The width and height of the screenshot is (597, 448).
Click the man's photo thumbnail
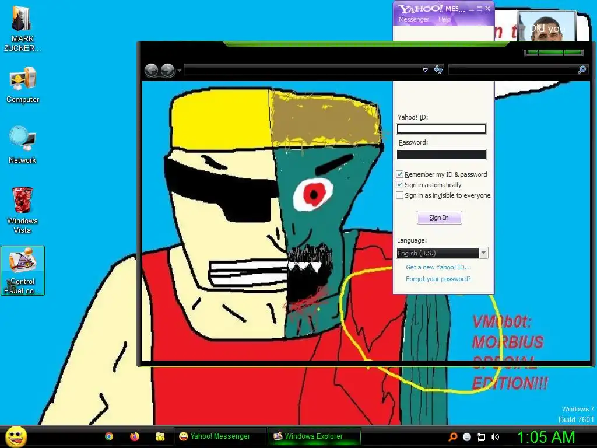click(546, 26)
